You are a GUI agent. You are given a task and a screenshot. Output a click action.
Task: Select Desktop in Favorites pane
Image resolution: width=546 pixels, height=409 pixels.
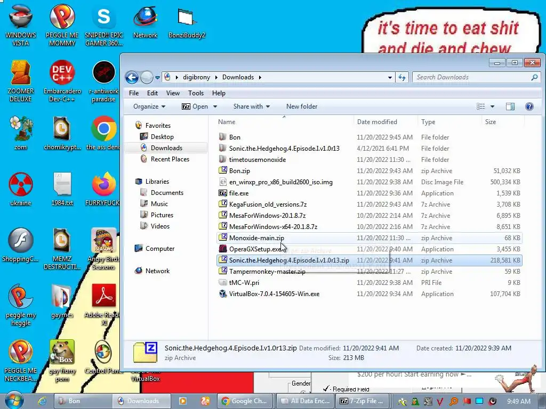click(162, 137)
